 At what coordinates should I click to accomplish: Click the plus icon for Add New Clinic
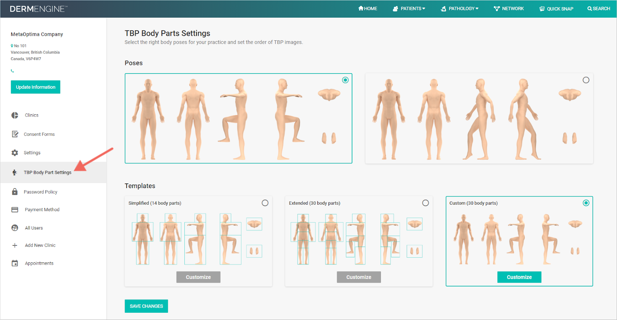point(15,245)
